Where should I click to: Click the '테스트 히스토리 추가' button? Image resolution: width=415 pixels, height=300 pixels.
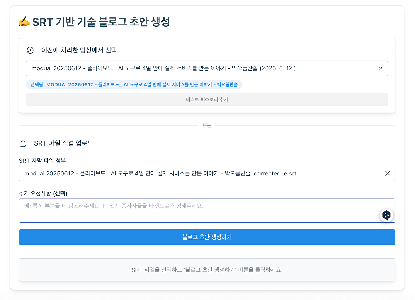click(207, 99)
